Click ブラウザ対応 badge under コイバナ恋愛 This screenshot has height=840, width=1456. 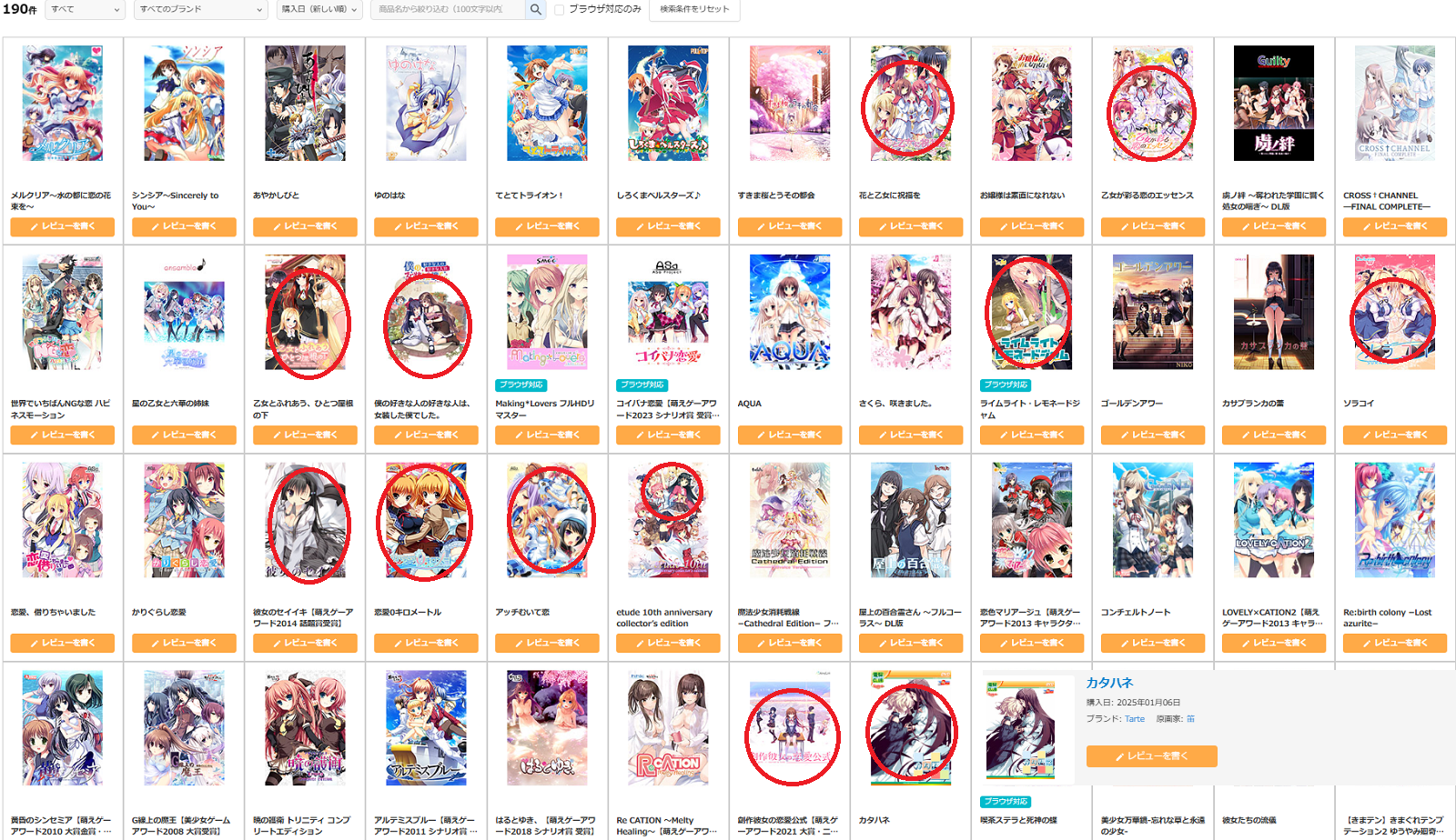(642, 385)
